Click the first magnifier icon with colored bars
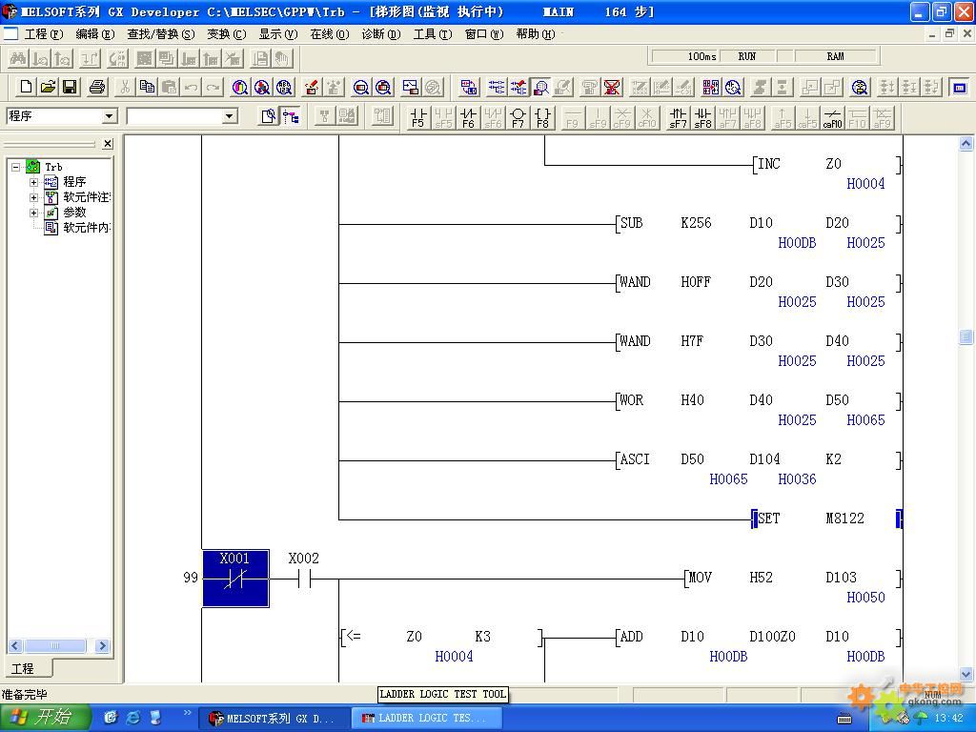Viewport: 976px width, 732px height. point(239,87)
